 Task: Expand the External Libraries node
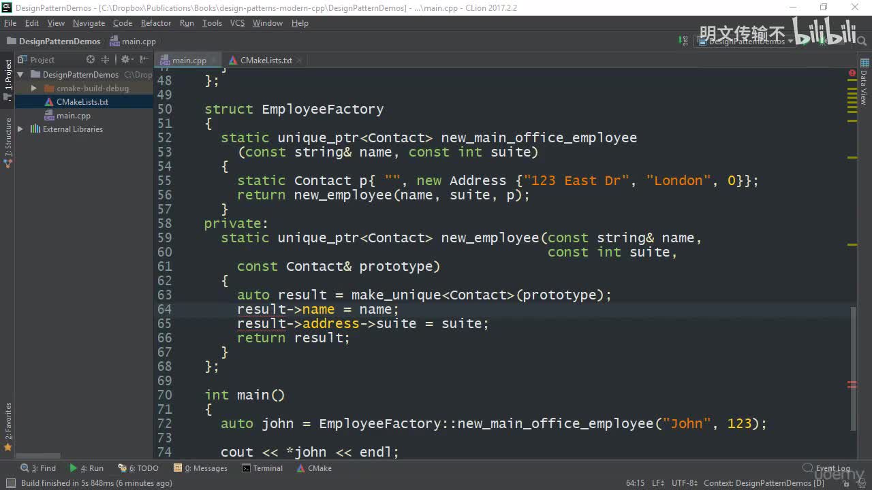20,129
